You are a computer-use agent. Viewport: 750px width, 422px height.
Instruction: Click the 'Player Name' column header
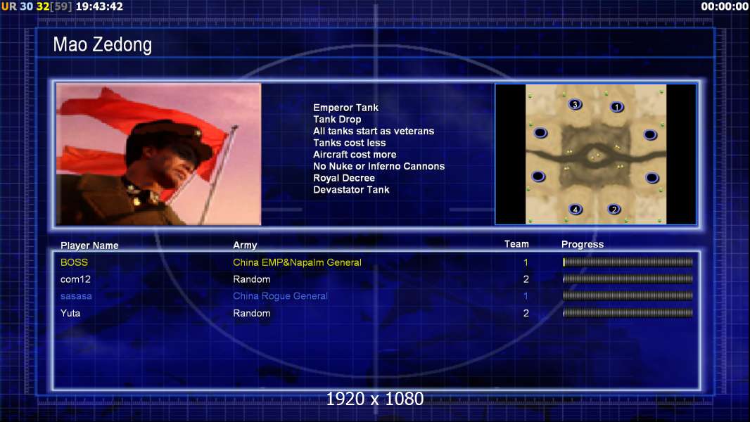click(x=89, y=245)
